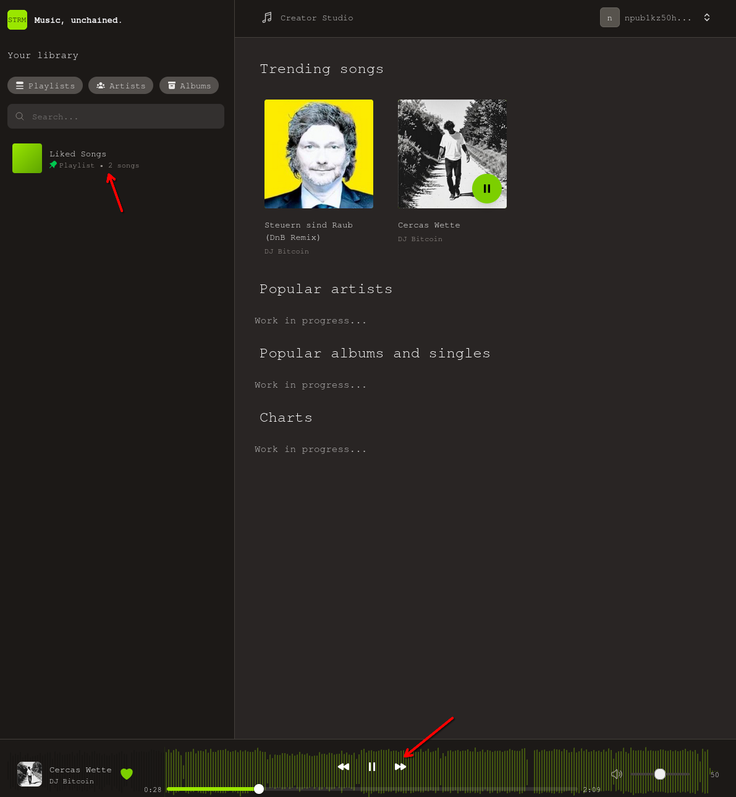The image size is (736, 797).
Task: Click the song progress bar knob
Action: coord(259,788)
